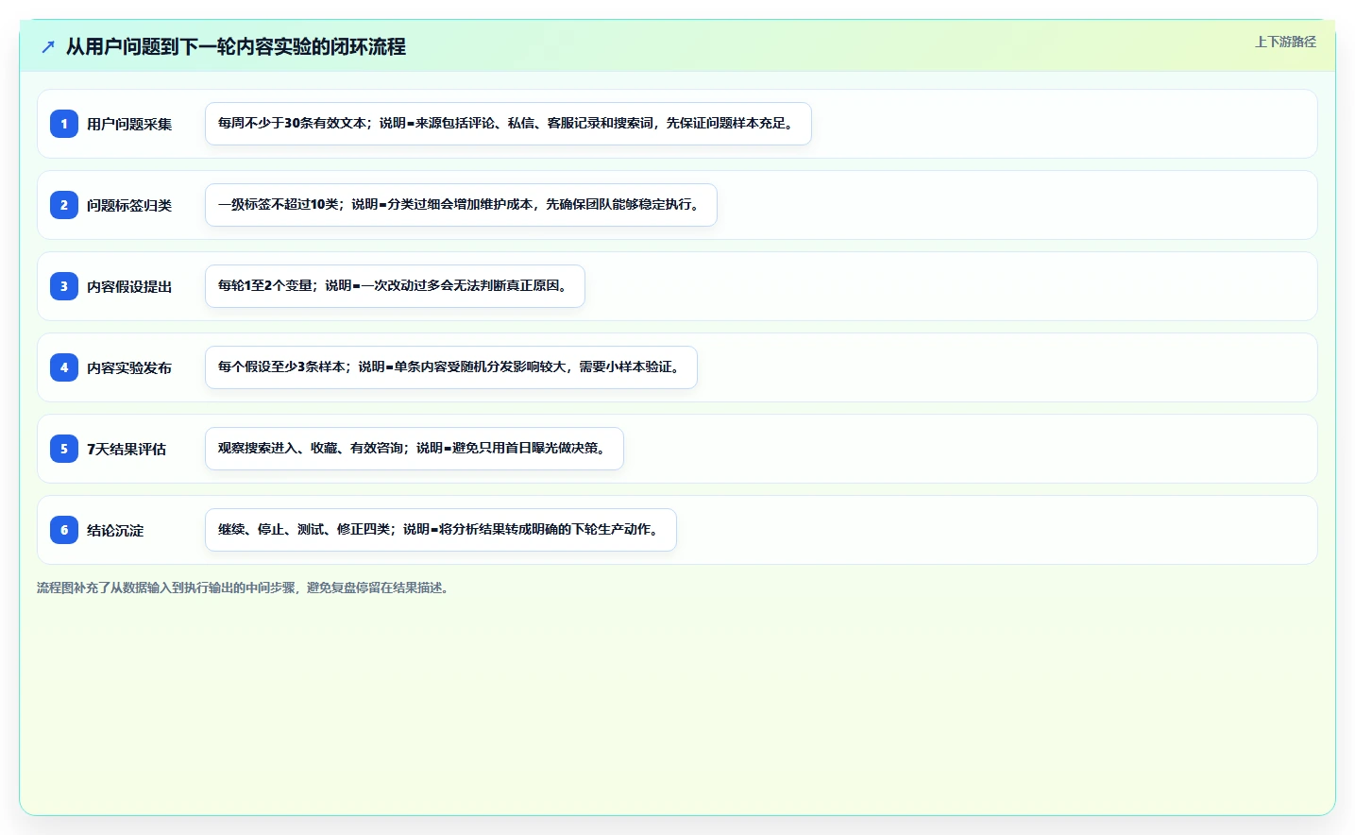The width and height of the screenshot is (1355, 835).
Task: Click the footer caption 流程图补充了从数据输入
Action: 245,588
